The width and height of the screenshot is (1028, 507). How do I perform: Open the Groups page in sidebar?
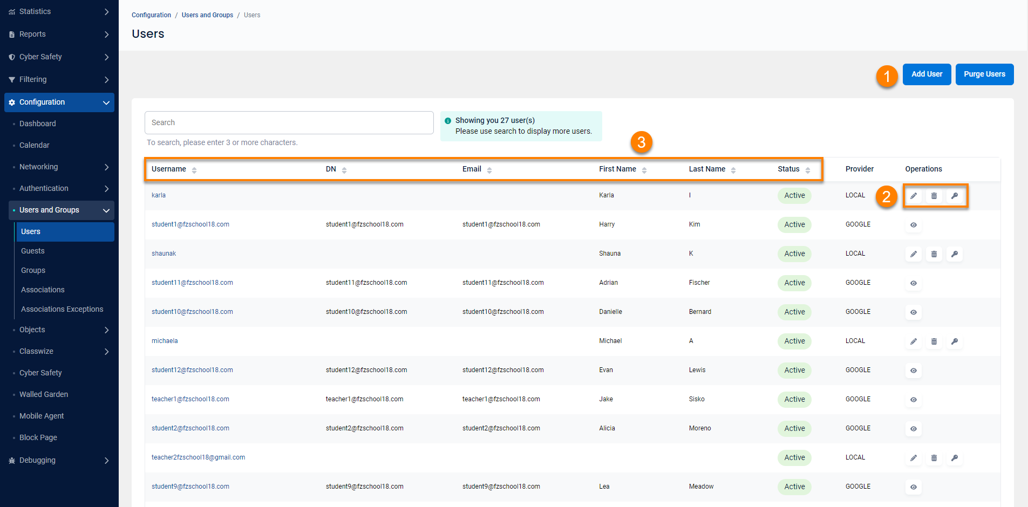(33, 271)
